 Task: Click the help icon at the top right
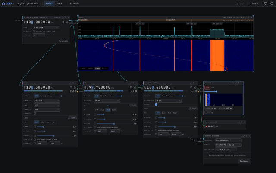coord(272,3)
